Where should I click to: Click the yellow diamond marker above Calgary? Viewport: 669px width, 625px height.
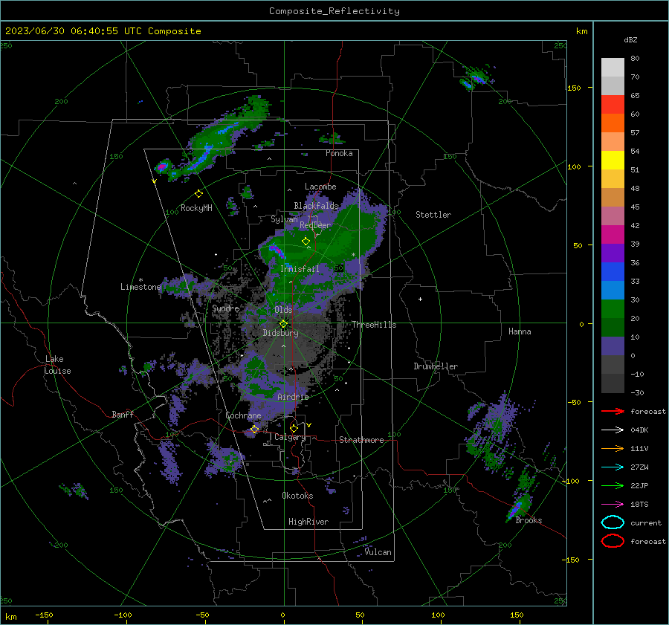294,428
